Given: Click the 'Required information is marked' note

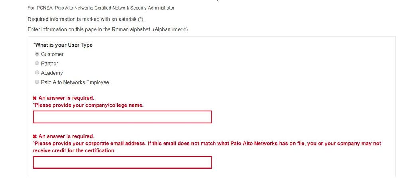Looking at the screenshot, I should 86,19.
